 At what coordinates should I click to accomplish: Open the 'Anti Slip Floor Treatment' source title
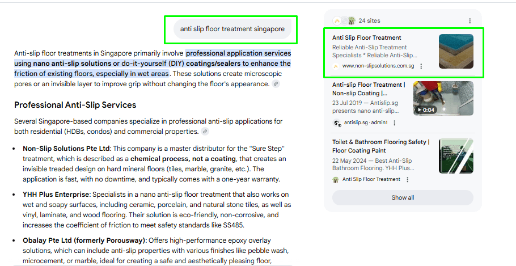(366, 38)
